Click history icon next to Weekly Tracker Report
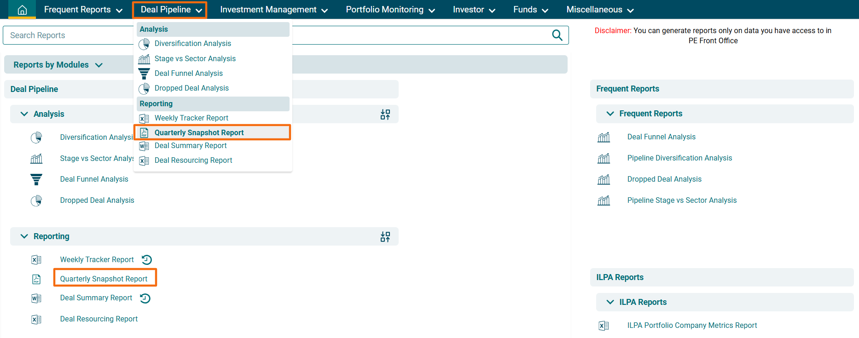Screen dimensions: 859x338 click(x=146, y=260)
